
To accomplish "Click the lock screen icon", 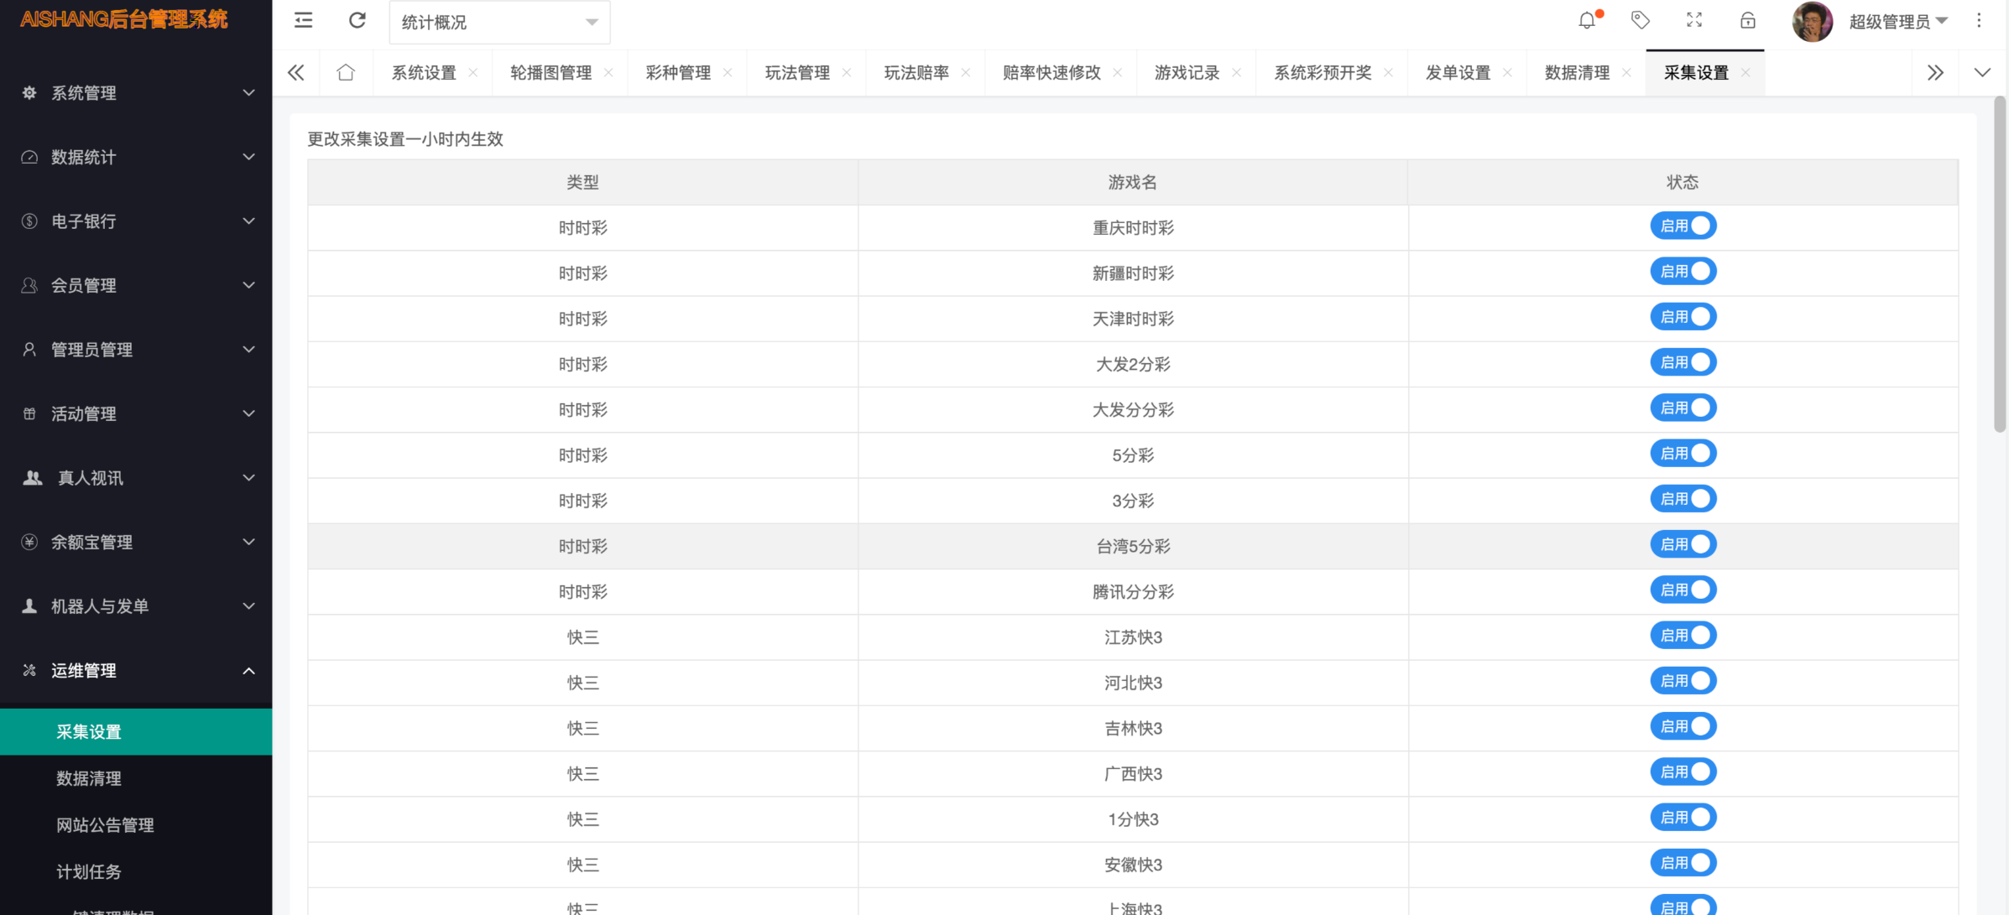I will pos(1748,20).
